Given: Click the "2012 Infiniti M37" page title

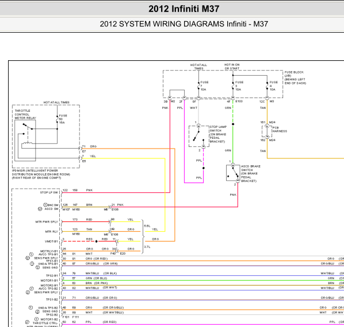Looking at the screenshot, I should (184, 9).
